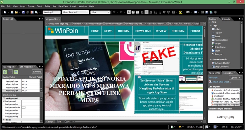Image resolution: width=245 pixels, height=130 pixels.
Task: Toggle Italic formatting
Action: [133, 12]
